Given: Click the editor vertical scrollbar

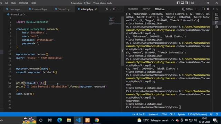Looking at the screenshot, I should tap(123, 41).
